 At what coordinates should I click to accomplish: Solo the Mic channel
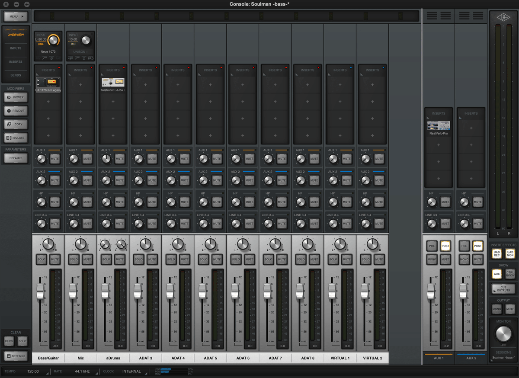[74, 259]
